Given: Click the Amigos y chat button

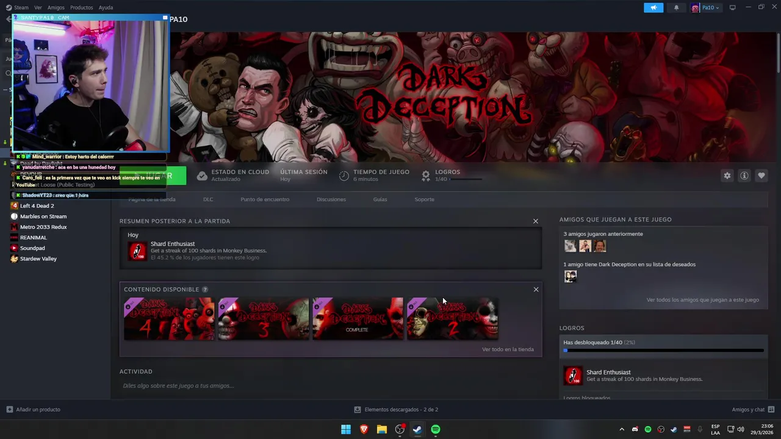Looking at the screenshot, I should [753, 410].
